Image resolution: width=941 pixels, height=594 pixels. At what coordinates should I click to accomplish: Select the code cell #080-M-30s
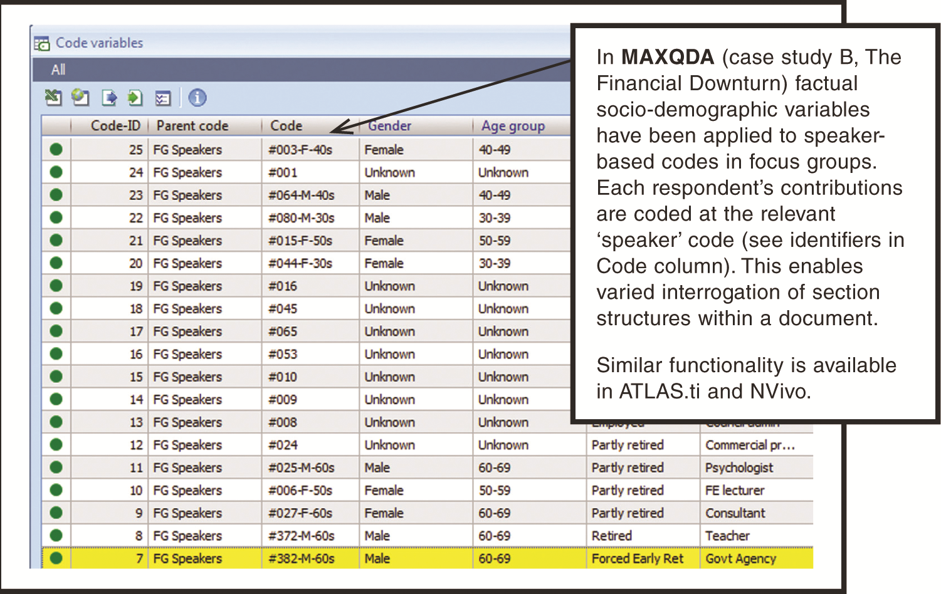tap(311, 217)
